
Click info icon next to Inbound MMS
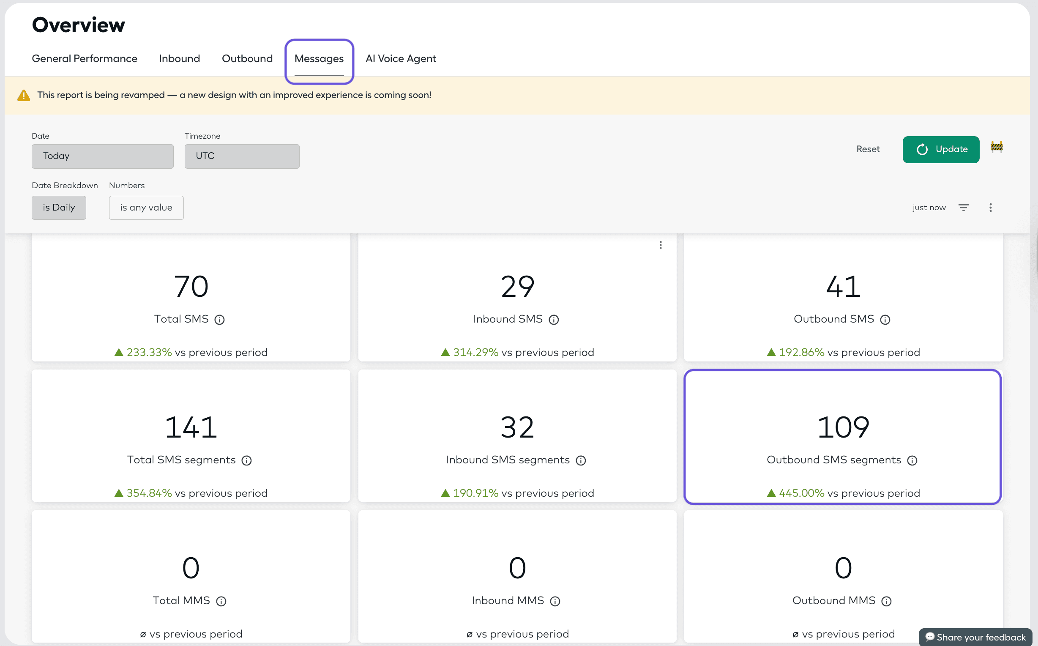coord(555,601)
